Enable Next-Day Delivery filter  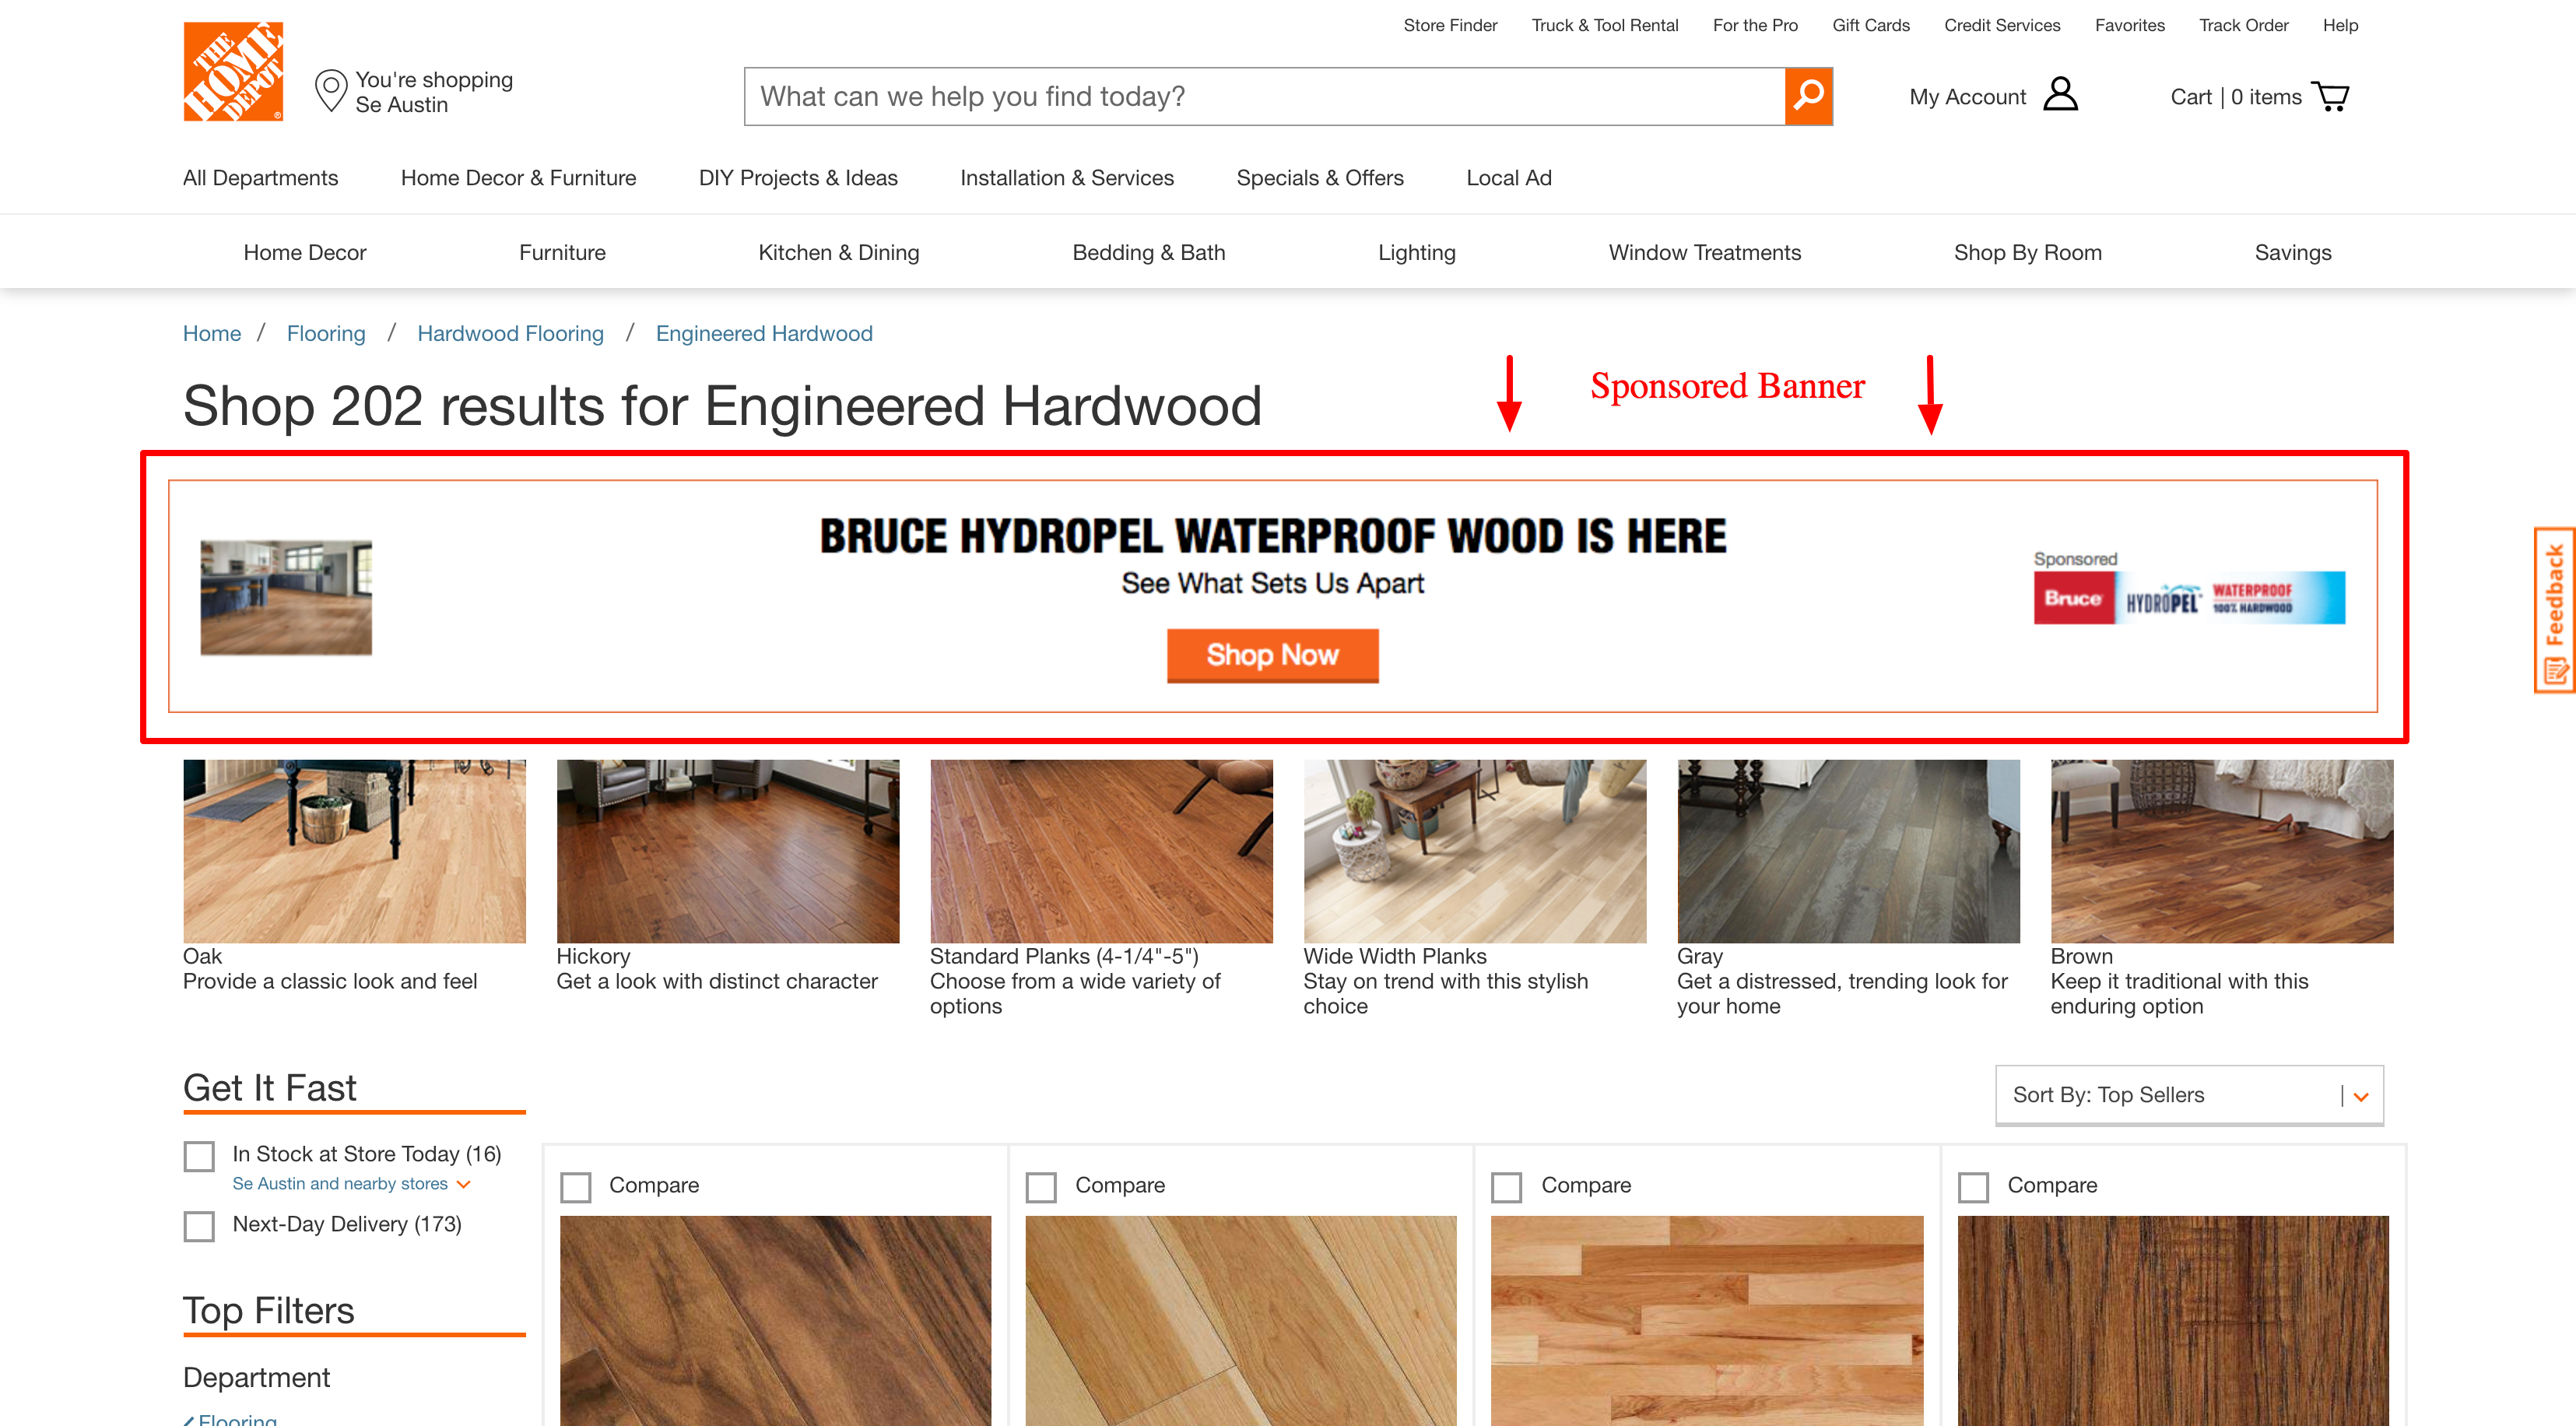(x=199, y=1226)
